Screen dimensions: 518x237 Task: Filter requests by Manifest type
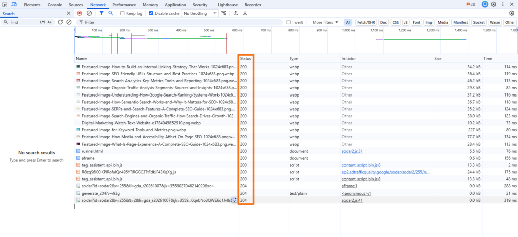(460, 22)
